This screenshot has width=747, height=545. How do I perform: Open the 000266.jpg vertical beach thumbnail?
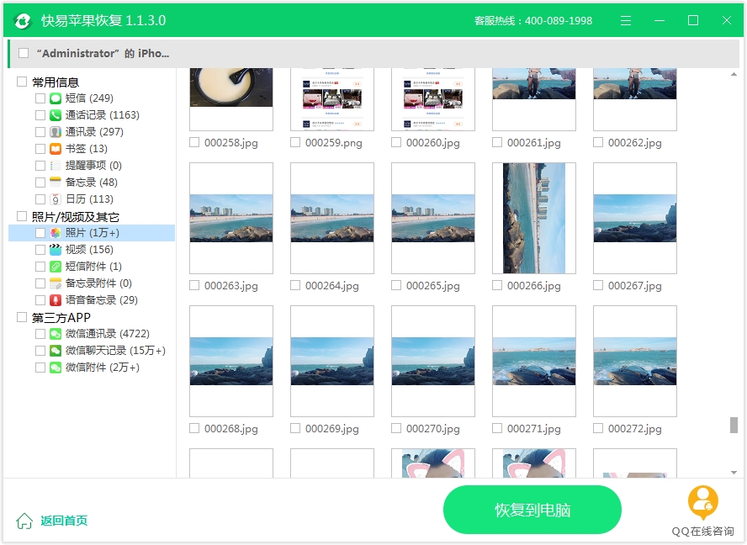(x=534, y=218)
